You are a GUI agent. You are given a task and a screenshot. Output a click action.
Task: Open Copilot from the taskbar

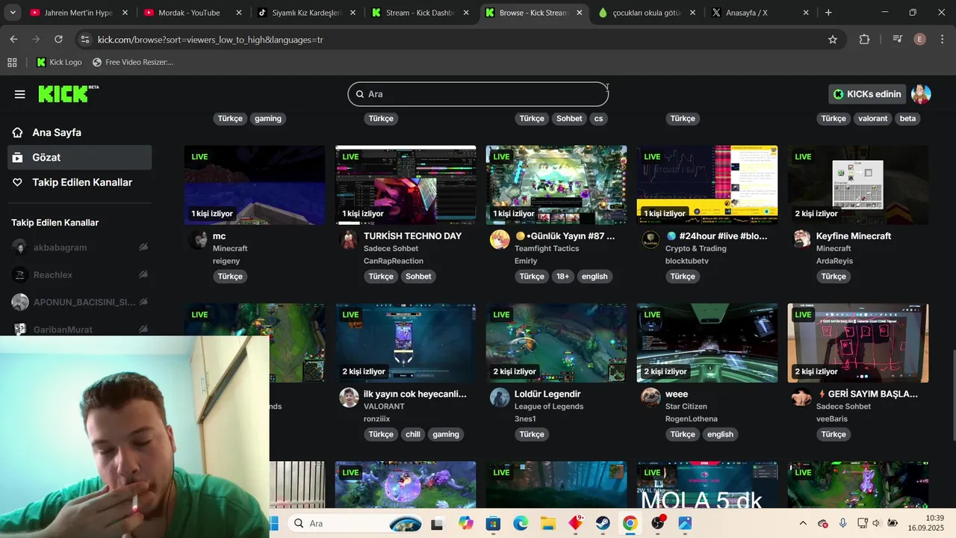point(466,523)
